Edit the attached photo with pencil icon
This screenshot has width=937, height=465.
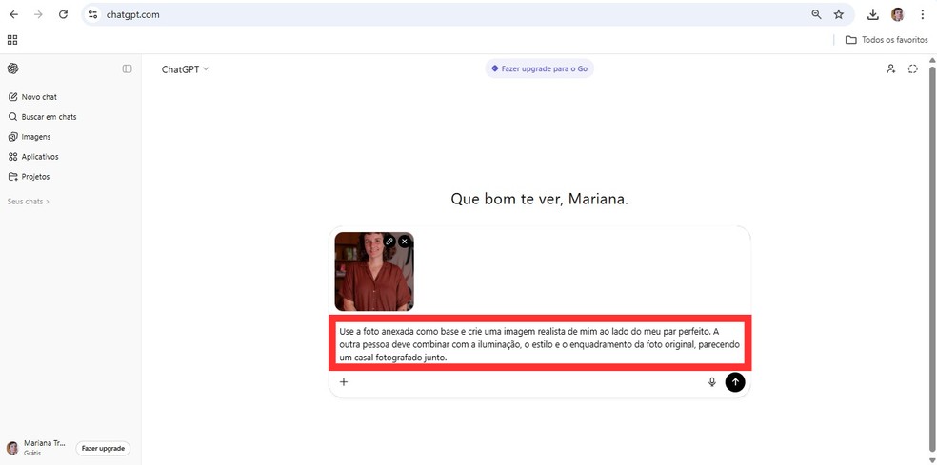tap(389, 242)
